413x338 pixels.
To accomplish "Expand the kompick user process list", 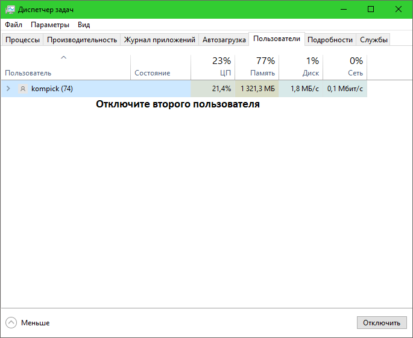I will [8, 89].
